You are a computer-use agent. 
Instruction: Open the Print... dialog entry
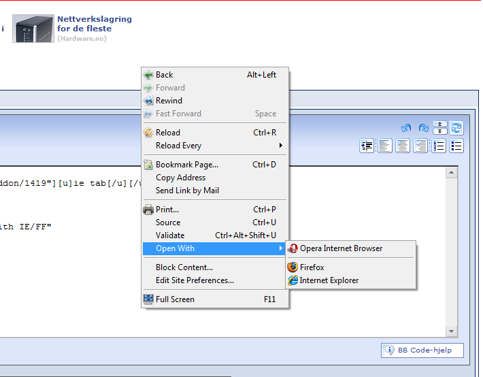click(215, 210)
